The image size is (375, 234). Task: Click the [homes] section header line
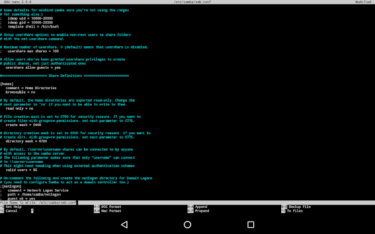(x=7, y=84)
